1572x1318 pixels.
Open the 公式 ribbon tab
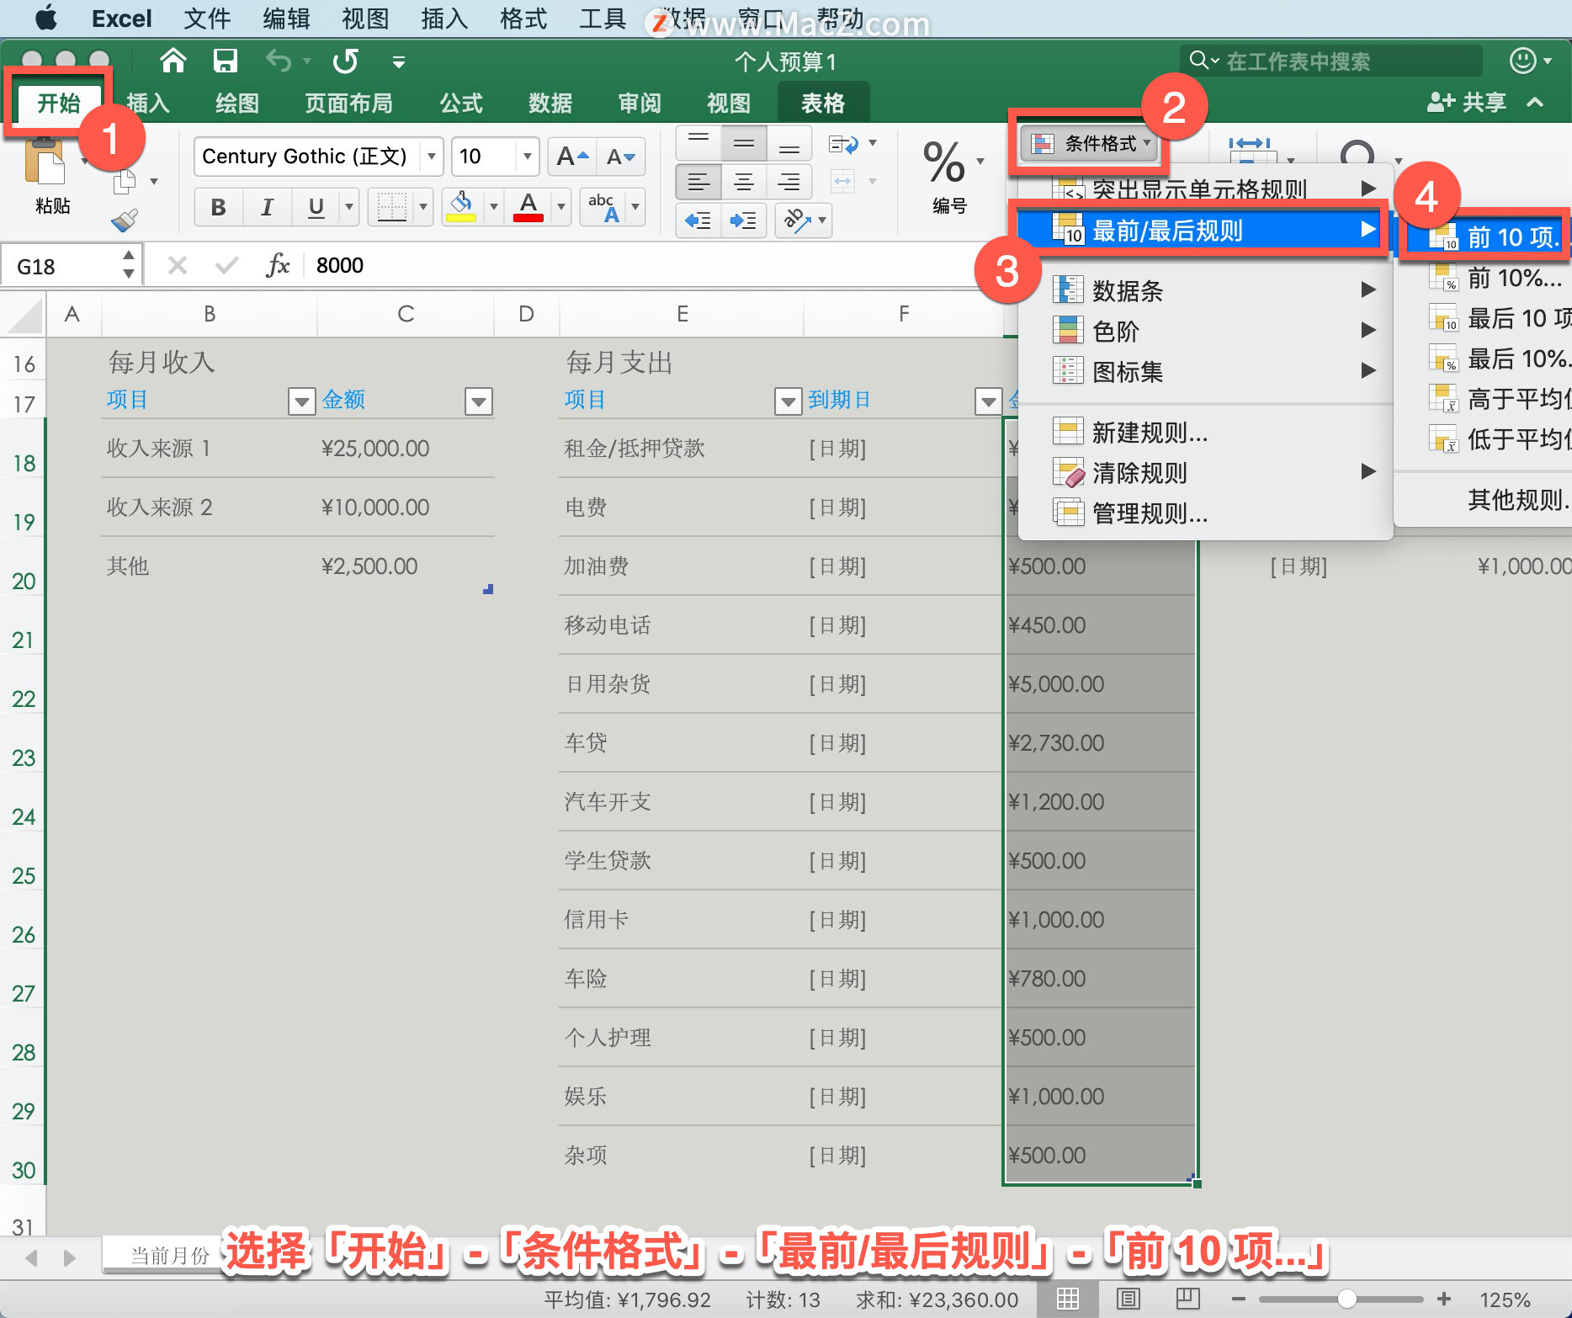(461, 103)
